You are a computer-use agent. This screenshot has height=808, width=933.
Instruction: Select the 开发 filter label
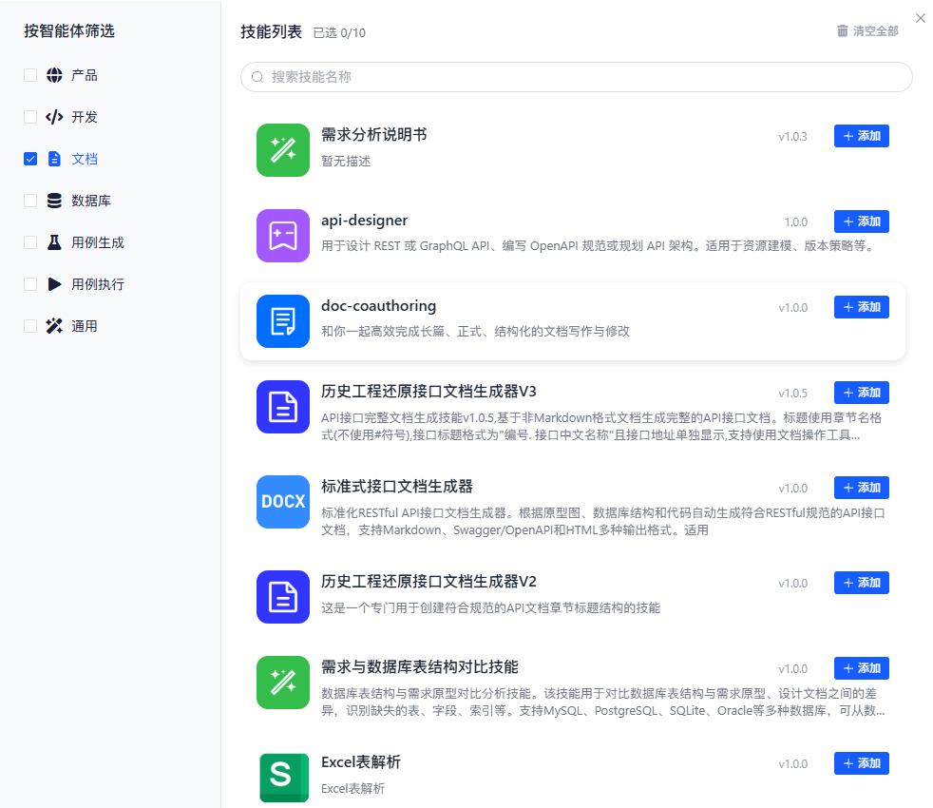point(84,117)
